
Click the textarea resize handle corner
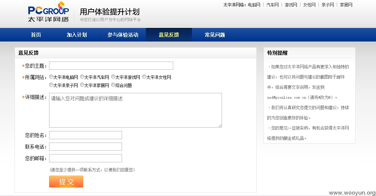coord(220,126)
